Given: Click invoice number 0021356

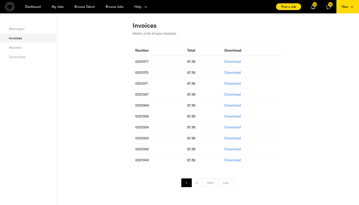Looking at the screenshot, I should [x=142, y=127].
